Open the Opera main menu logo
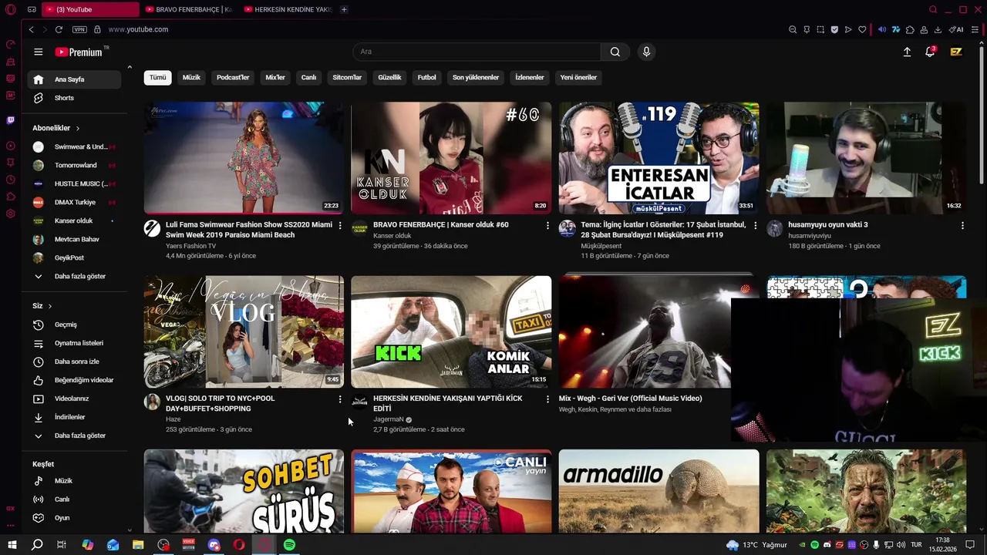The image size is (987, 555). 11,9
